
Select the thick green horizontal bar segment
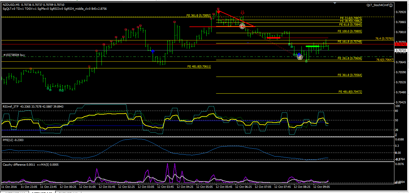312,46
